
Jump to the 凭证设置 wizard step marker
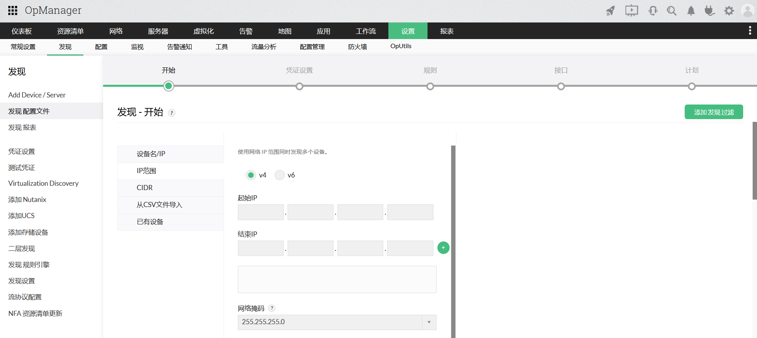click(299, 86)
